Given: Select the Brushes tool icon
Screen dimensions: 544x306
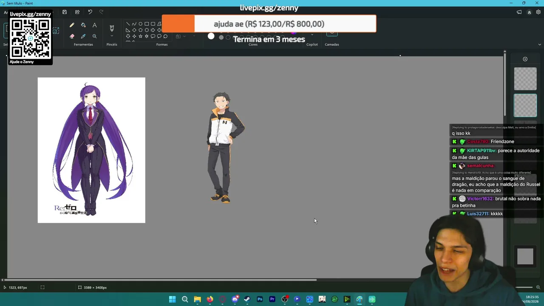Looking at the screenshot, I should click(x=112, y=28).
